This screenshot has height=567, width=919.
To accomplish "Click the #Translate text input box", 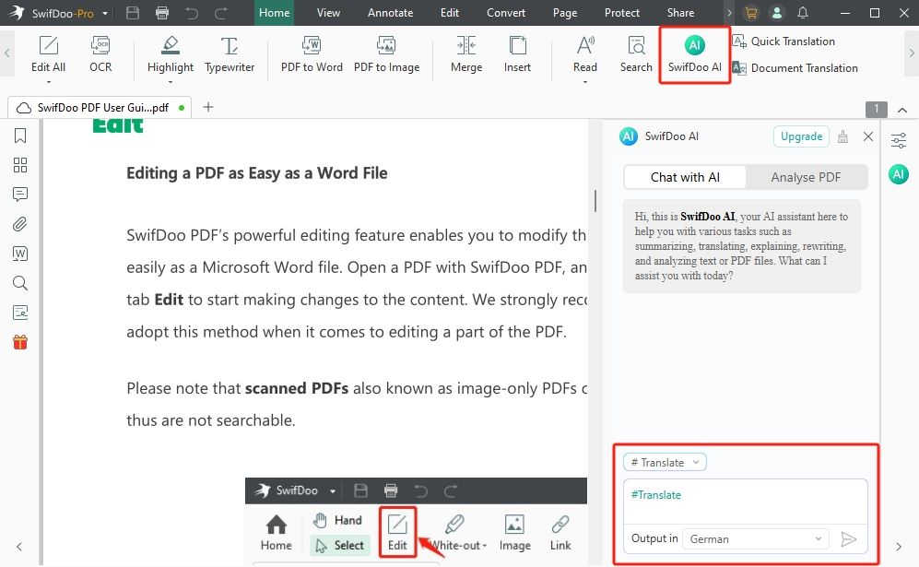I will point(745,502).
